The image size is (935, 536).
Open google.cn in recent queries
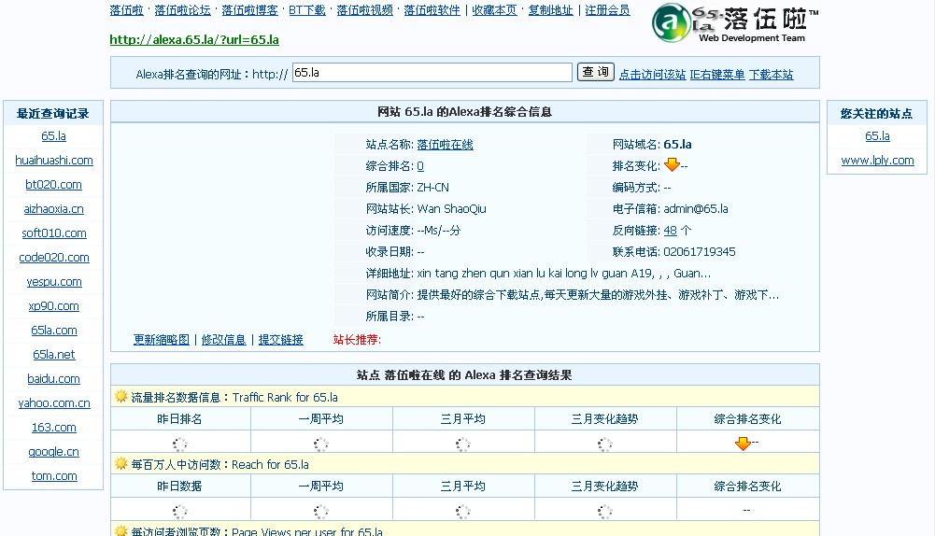(53, 452)
